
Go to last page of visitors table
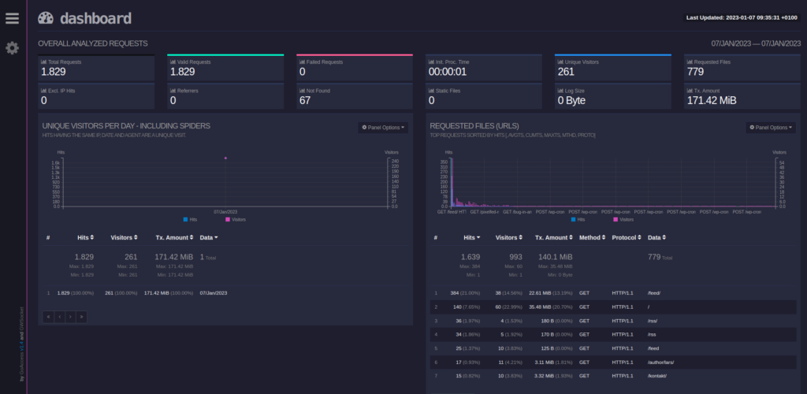click(81, 317)
